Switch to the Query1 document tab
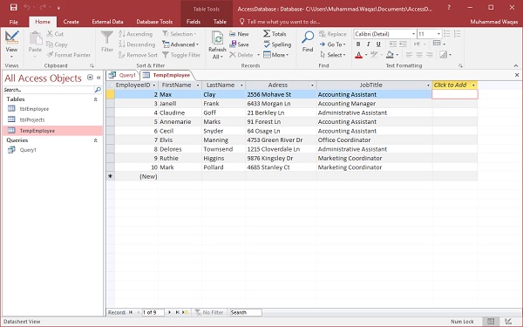The height and width of the screenshot is (327, 523). [123, 75]
